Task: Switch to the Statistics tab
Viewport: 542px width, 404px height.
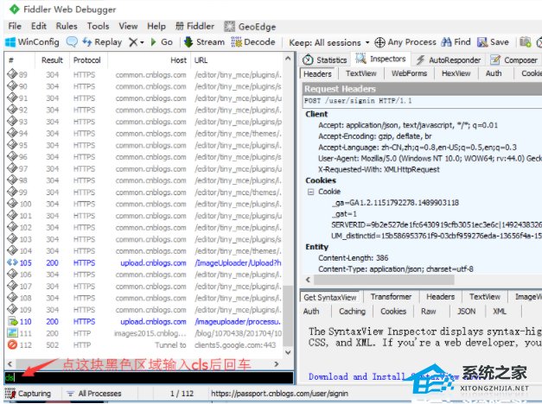Action: click(324, 60)
